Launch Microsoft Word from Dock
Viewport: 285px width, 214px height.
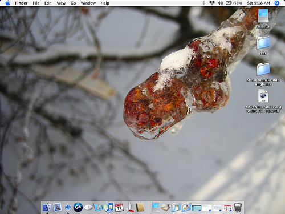(x=98, y=207)
